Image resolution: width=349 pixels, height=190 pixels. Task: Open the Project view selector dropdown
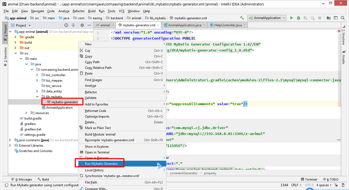coord(21,25)
